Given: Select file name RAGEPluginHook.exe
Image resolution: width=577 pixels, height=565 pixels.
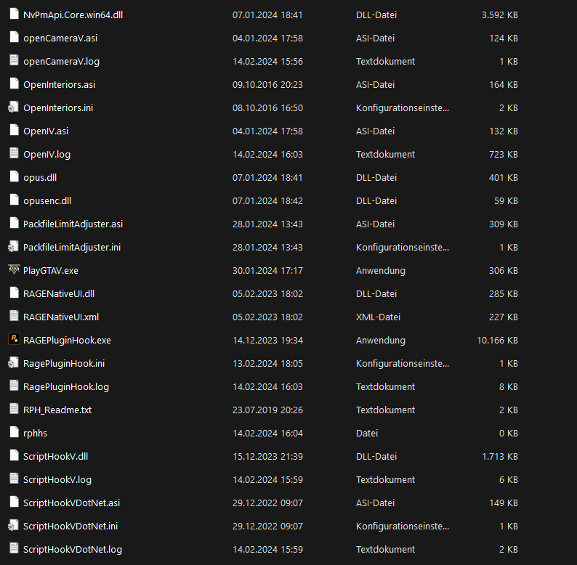Looking at the screenshot, I should click(x=67, y=341).
